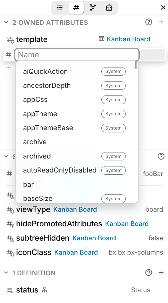This screenshot has width=168, height=303.
Task: Click the suggestion list scrollbar thumb
Action: coord(136,65)
